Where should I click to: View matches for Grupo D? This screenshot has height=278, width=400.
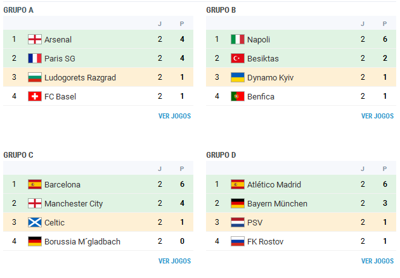pos(377,261)
